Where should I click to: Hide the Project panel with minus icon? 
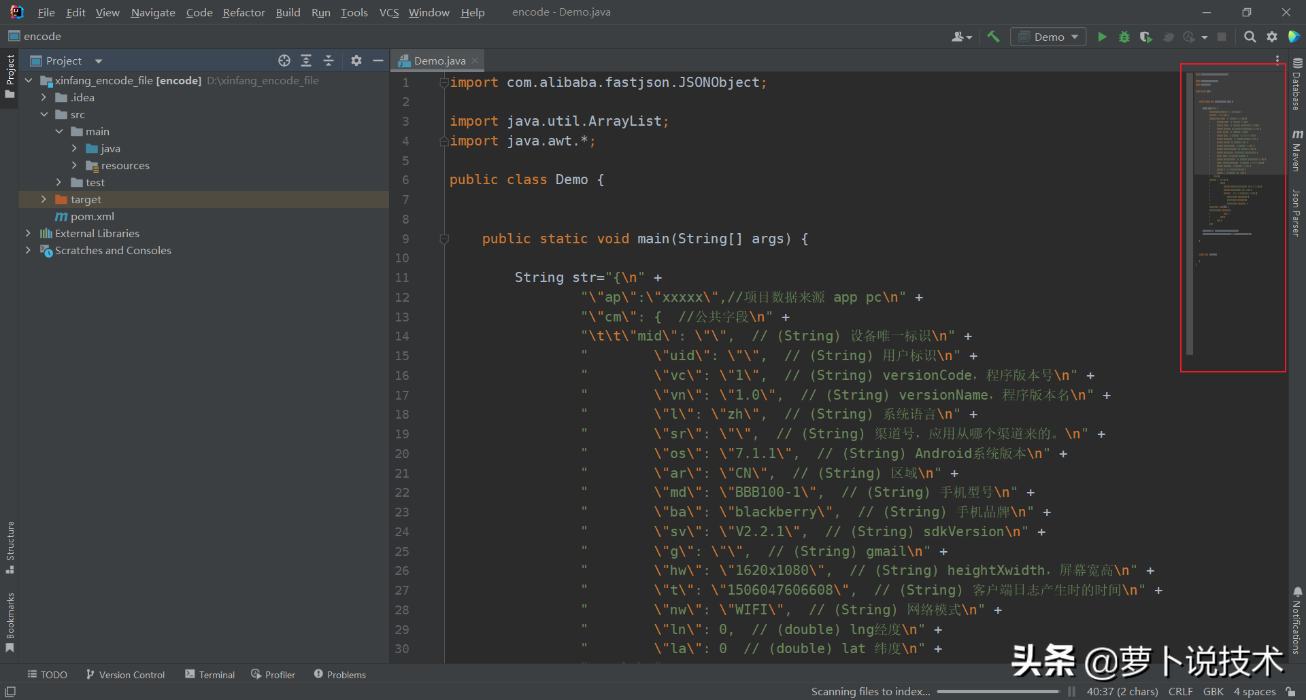[x=378, y=60]
